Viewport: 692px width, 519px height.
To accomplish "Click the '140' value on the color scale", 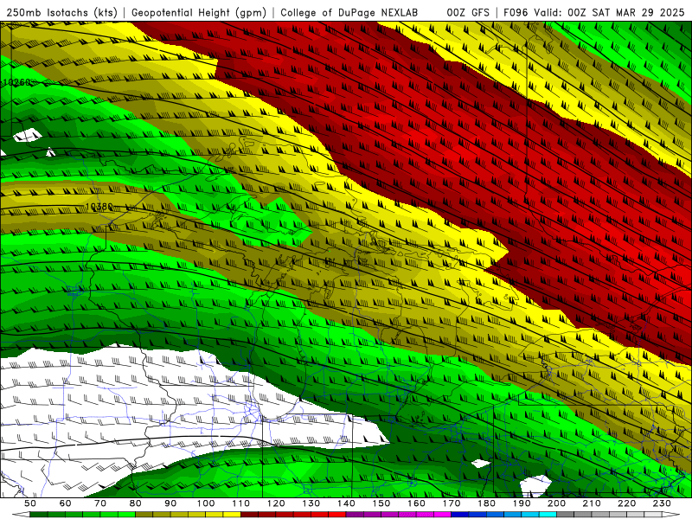I will click(x=346, y=503).
